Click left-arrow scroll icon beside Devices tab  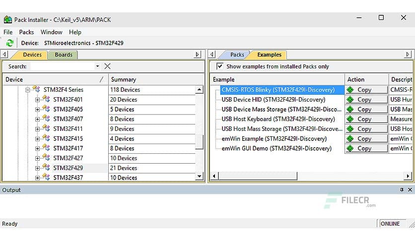(4, 55)
